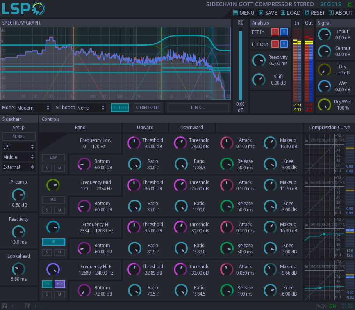Open the LPF sidechain dropdown

[19, 147]
